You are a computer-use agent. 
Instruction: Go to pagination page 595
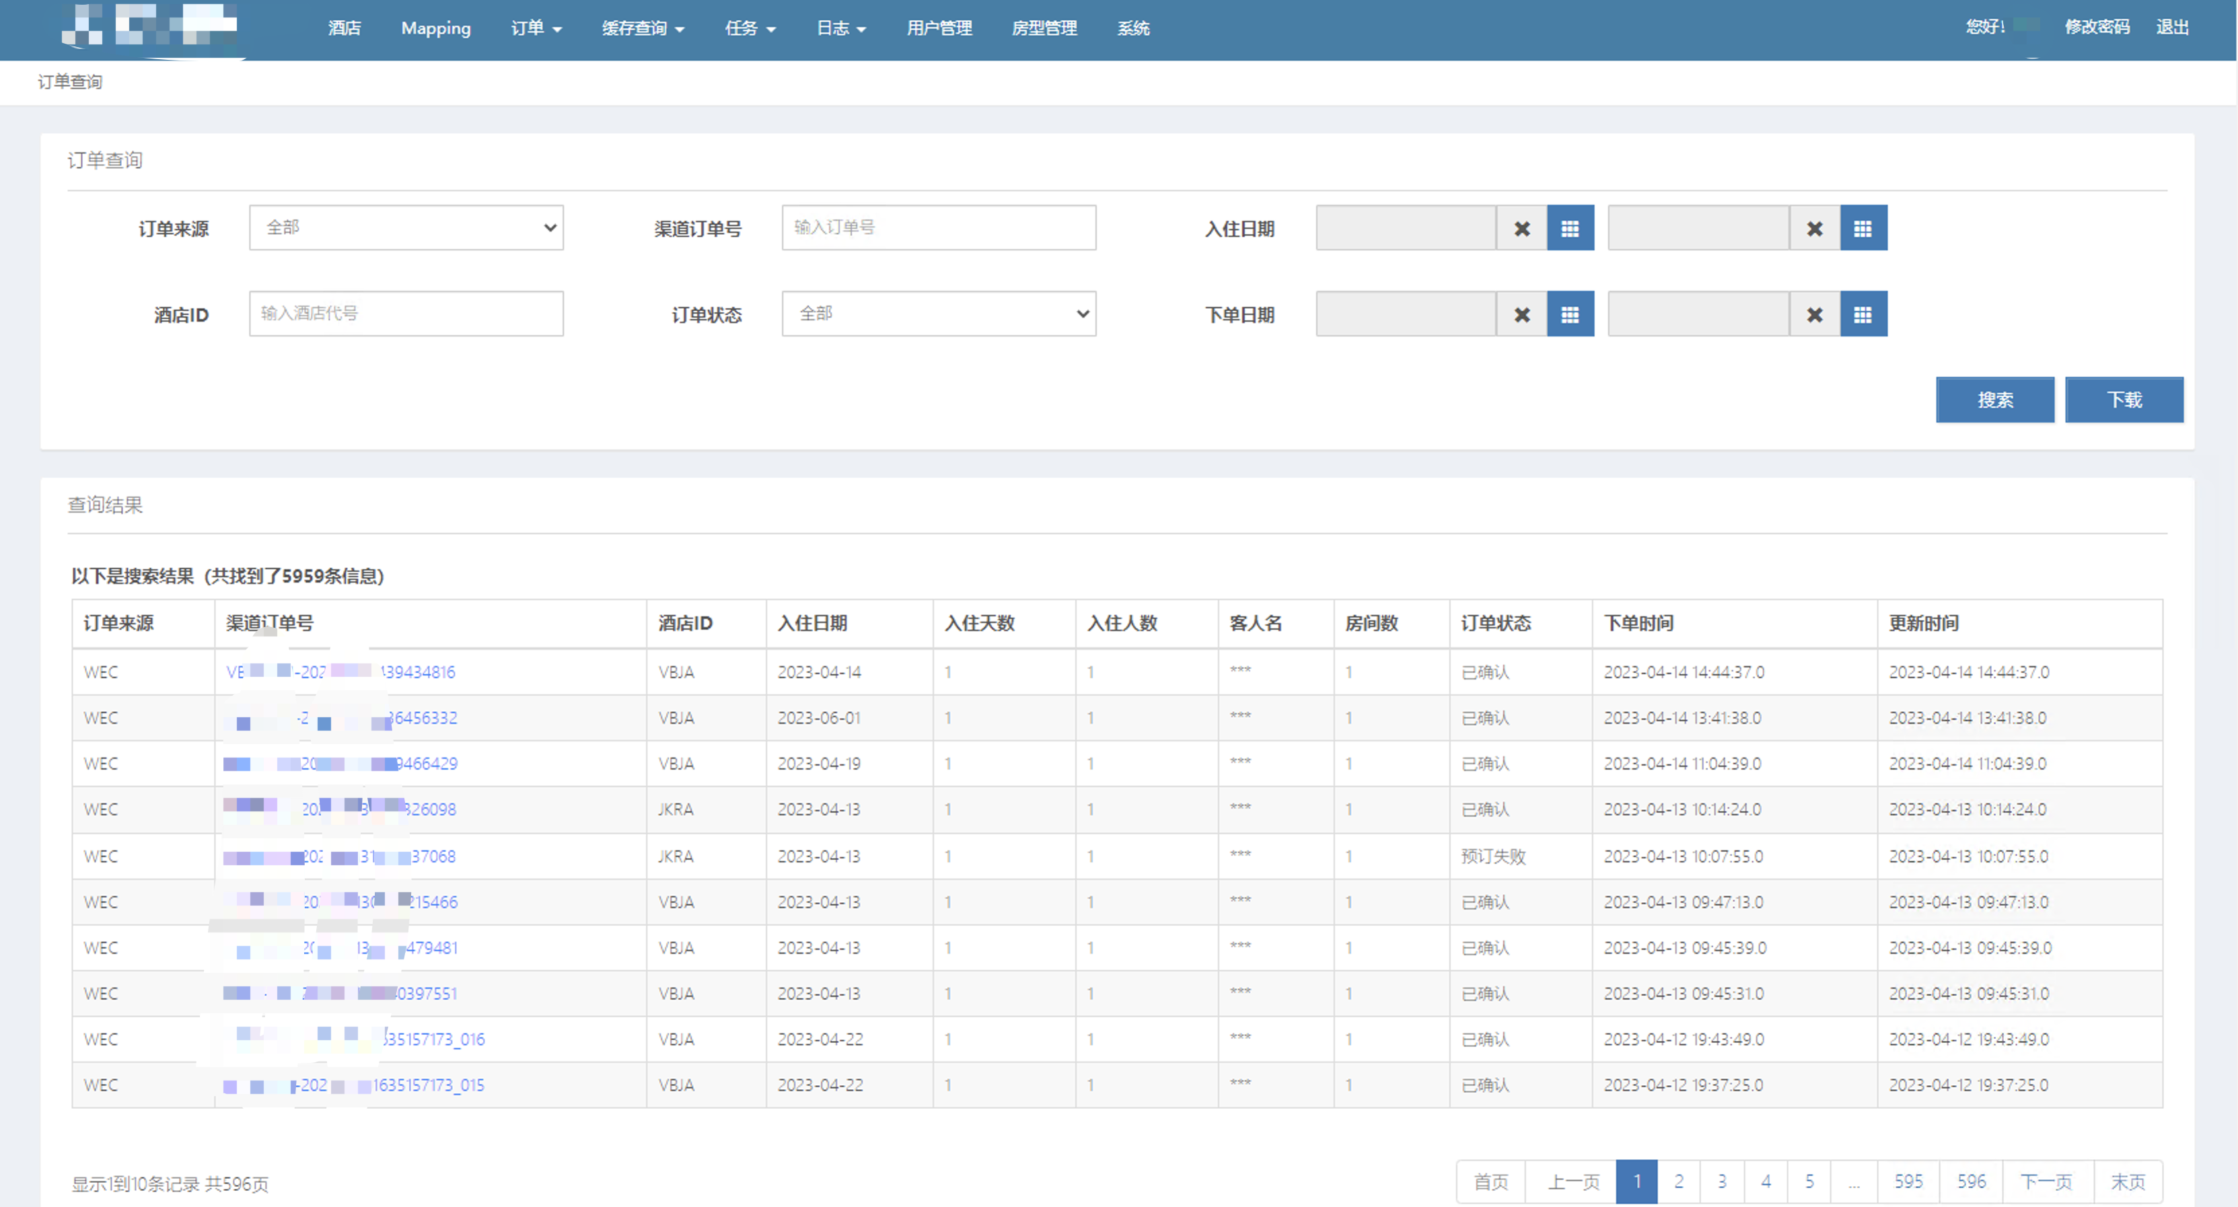tap(1908, 1182)
